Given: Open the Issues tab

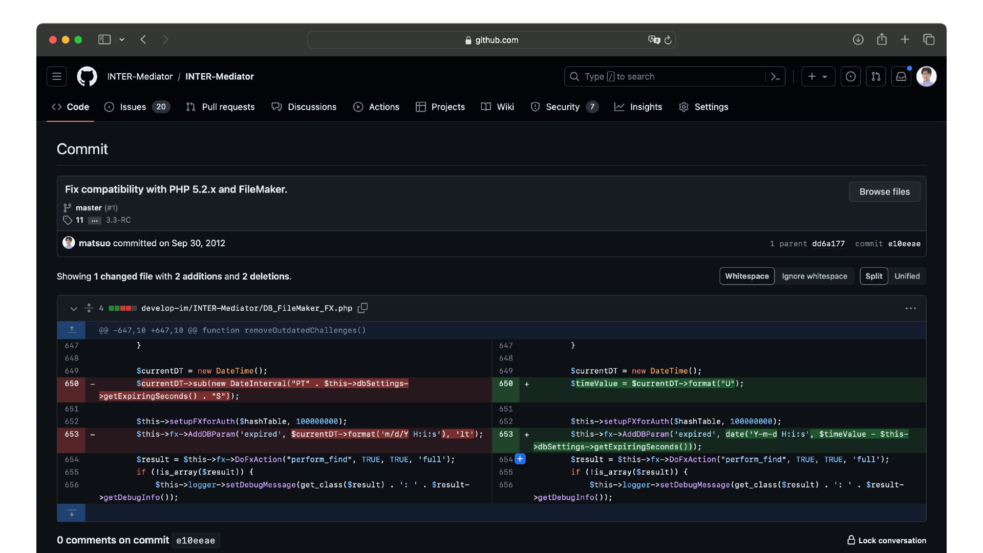Looking at the screenshot, I should point(137,107).
